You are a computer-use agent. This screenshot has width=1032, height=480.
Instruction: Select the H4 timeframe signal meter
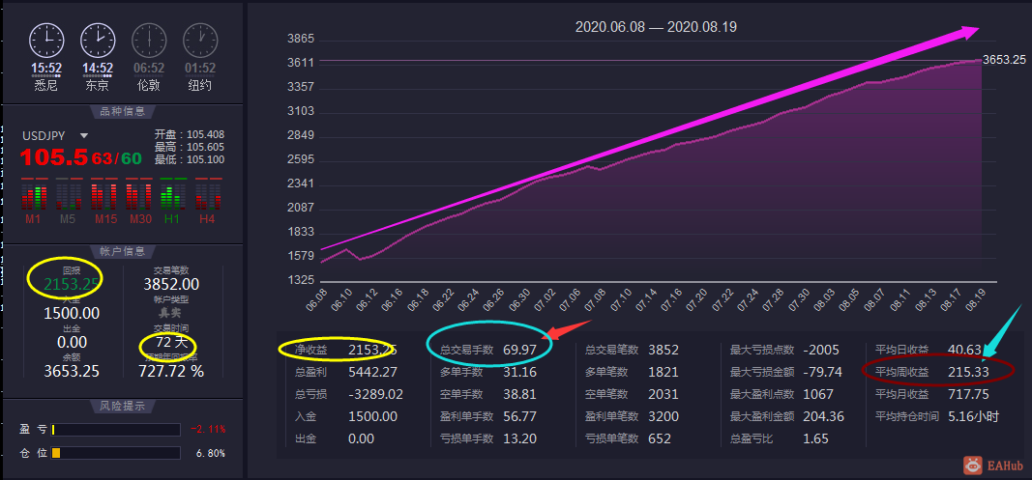(207, 201)
